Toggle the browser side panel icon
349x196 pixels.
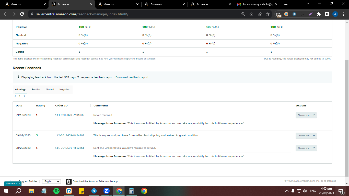tap(327, 14)
